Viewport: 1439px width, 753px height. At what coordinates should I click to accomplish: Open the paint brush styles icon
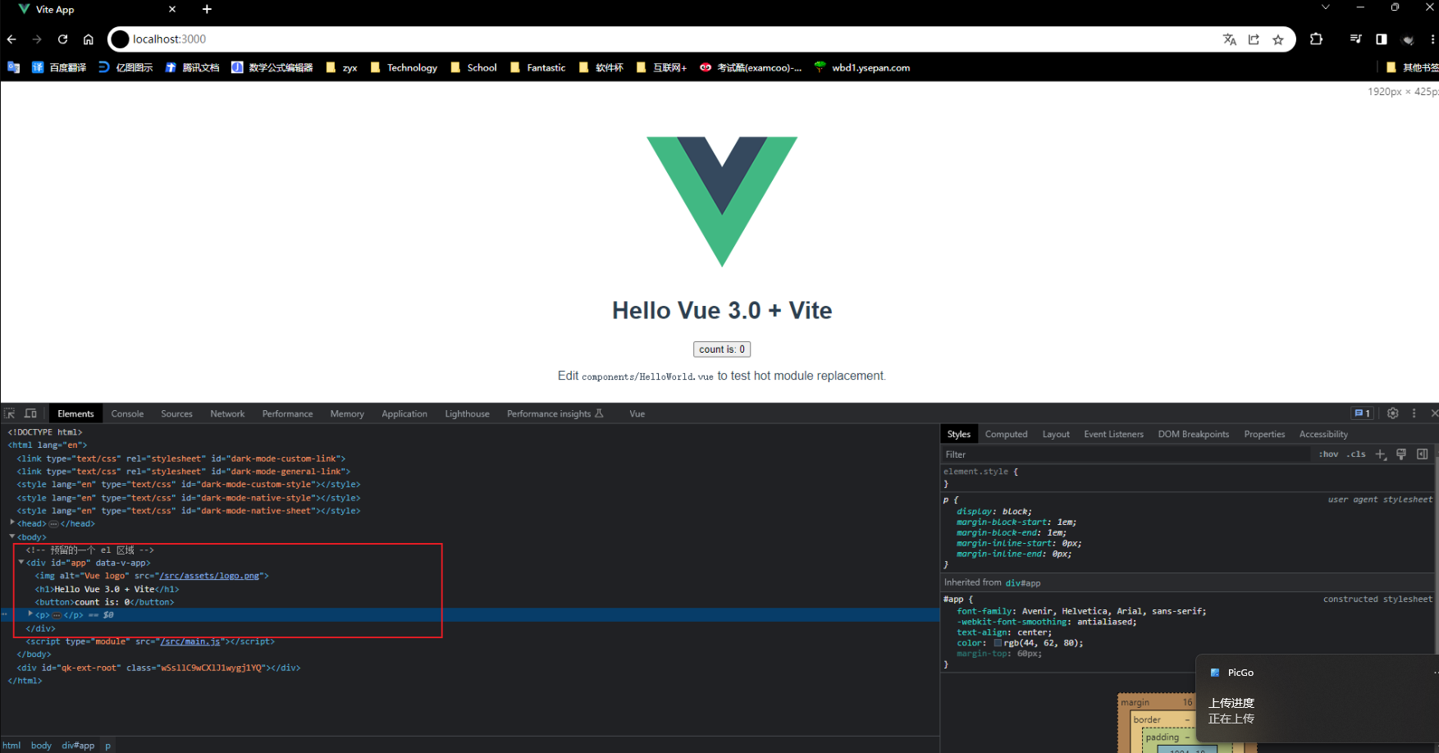click(1401, 454)
